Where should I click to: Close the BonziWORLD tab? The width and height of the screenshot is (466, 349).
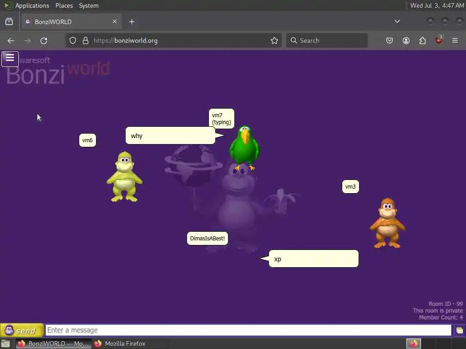point(114,21)
